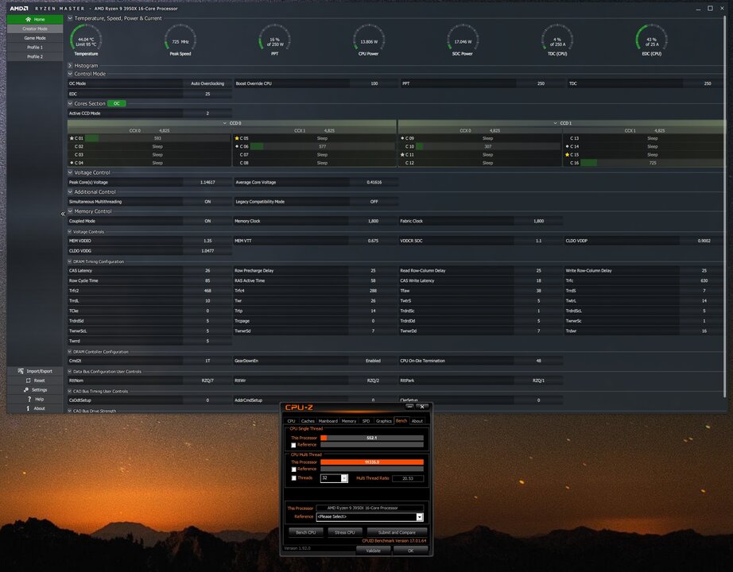This screenshot has width=733, height=572.
Task: Collapse DRAM Timing Configuration section
Action: [x=70, y=261]
